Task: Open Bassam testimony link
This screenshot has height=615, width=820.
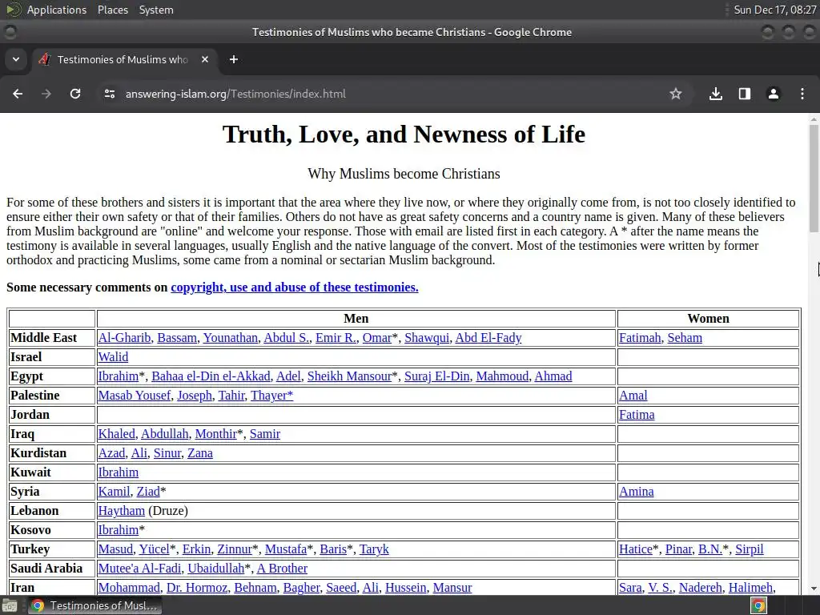Action: tap(177, 338)
